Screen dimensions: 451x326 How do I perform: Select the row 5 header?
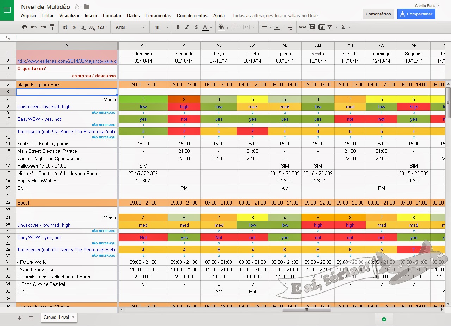tap(8, 84)
